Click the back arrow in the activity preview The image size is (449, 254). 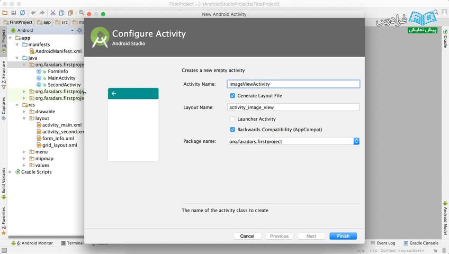[x=114, y=94]
